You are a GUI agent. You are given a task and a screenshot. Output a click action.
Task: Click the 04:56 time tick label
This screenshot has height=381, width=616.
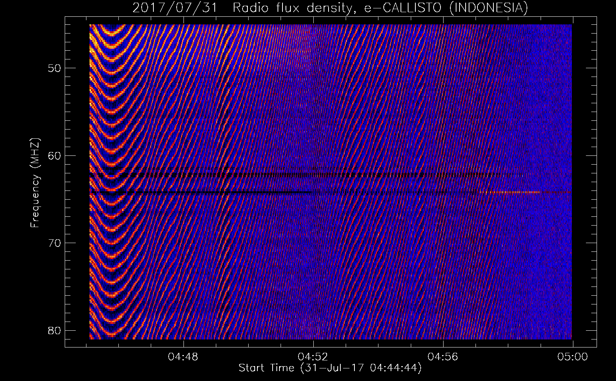[443, 357]
